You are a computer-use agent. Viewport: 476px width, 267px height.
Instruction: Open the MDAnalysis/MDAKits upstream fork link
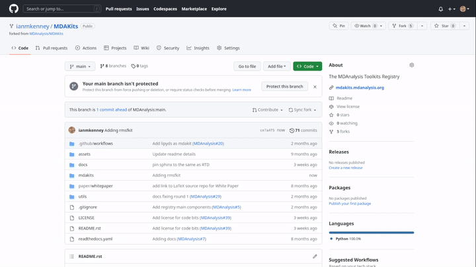click(46, 34)
